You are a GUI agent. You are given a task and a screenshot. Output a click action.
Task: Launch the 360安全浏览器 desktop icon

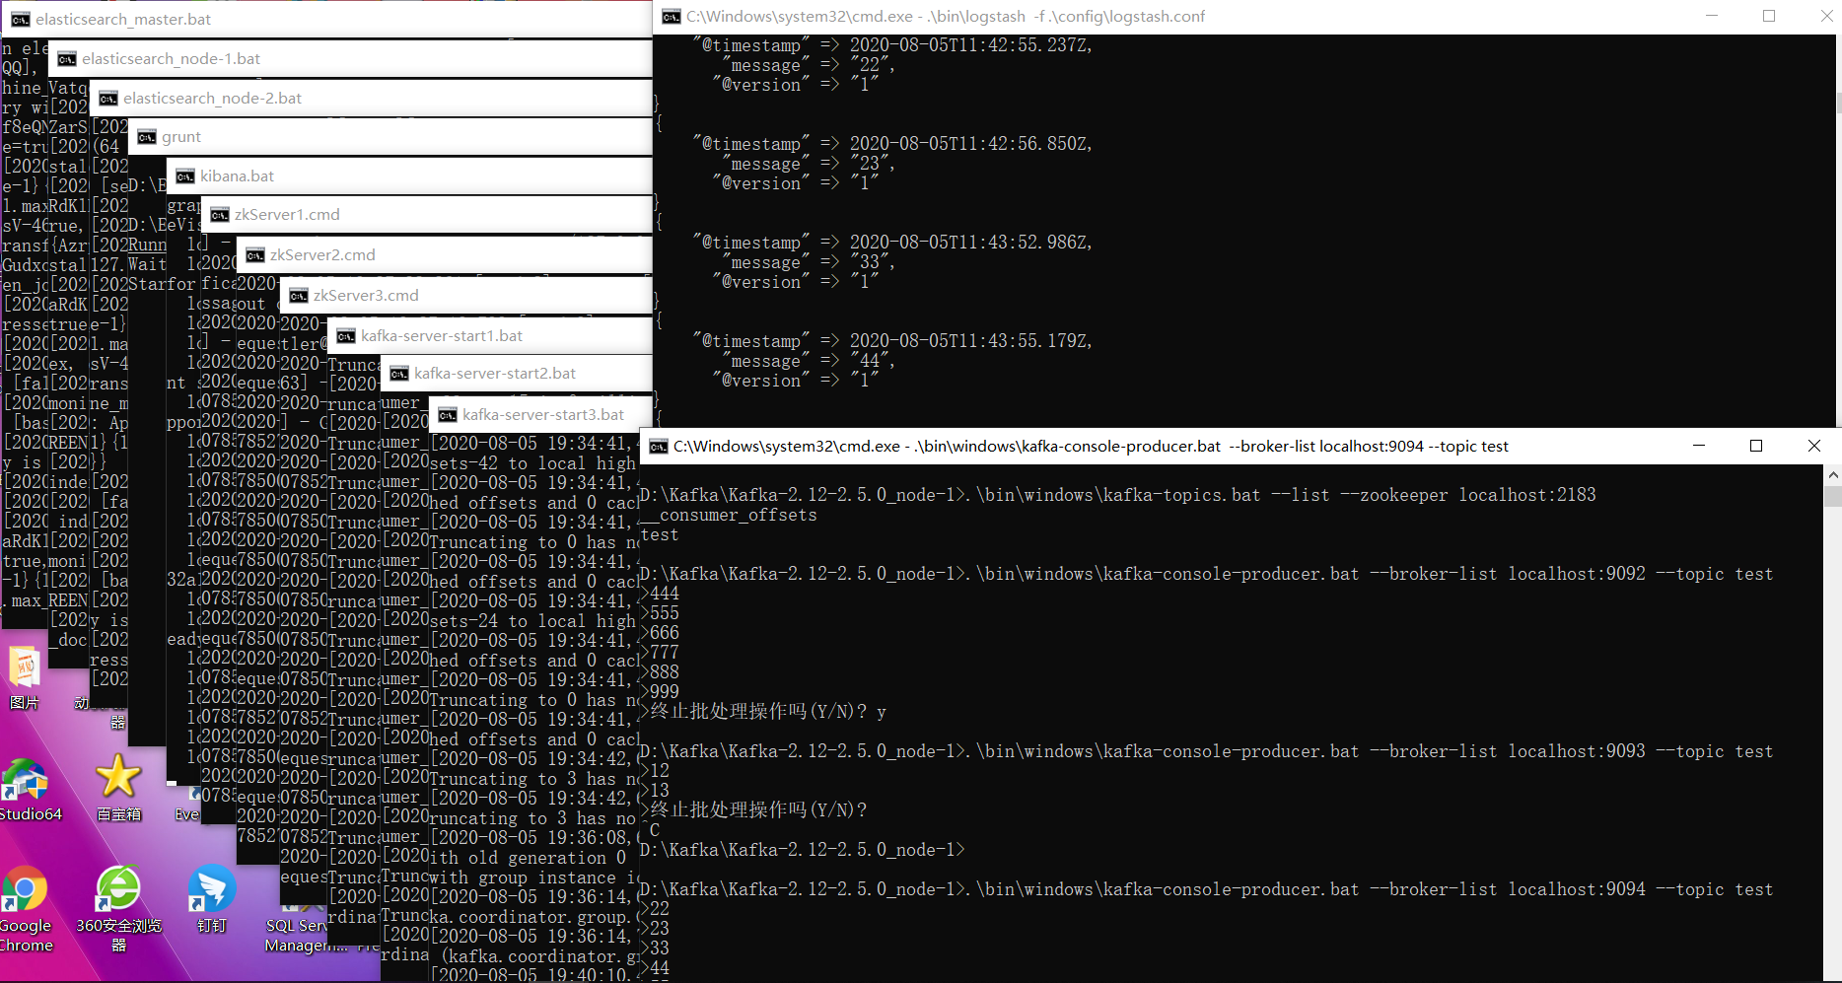118,890
